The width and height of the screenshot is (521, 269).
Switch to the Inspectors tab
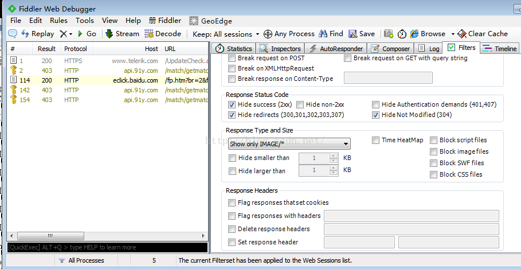(x=280, y=49)
